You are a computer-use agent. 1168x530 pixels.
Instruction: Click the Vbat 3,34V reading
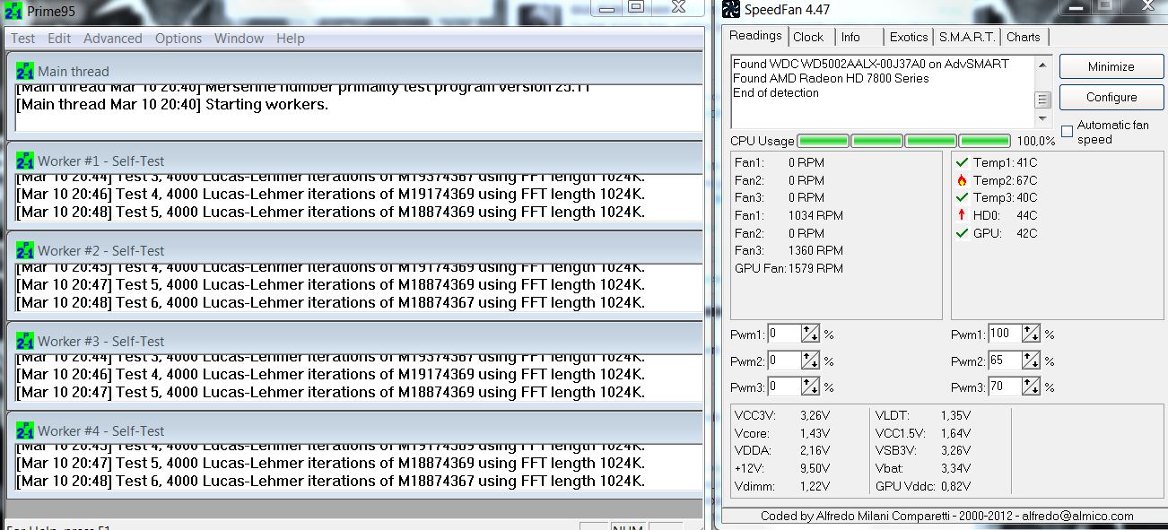coord(923,468)
